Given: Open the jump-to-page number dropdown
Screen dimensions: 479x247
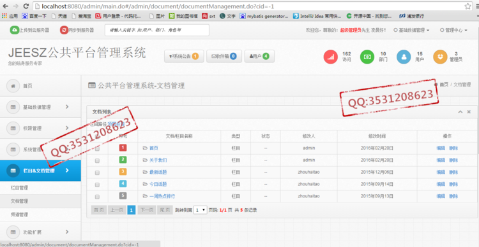Looking at the screenshot, I should point(201,210).
